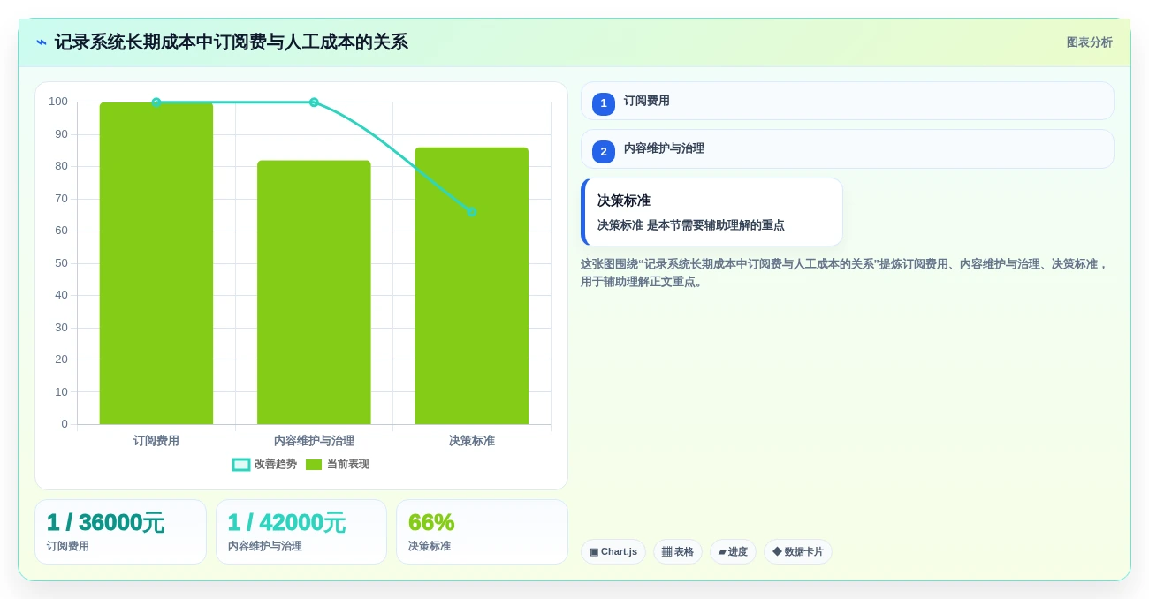Click the 图表分析 label in header
This screenshot has height=599, width=1149.
[1089, 42]
